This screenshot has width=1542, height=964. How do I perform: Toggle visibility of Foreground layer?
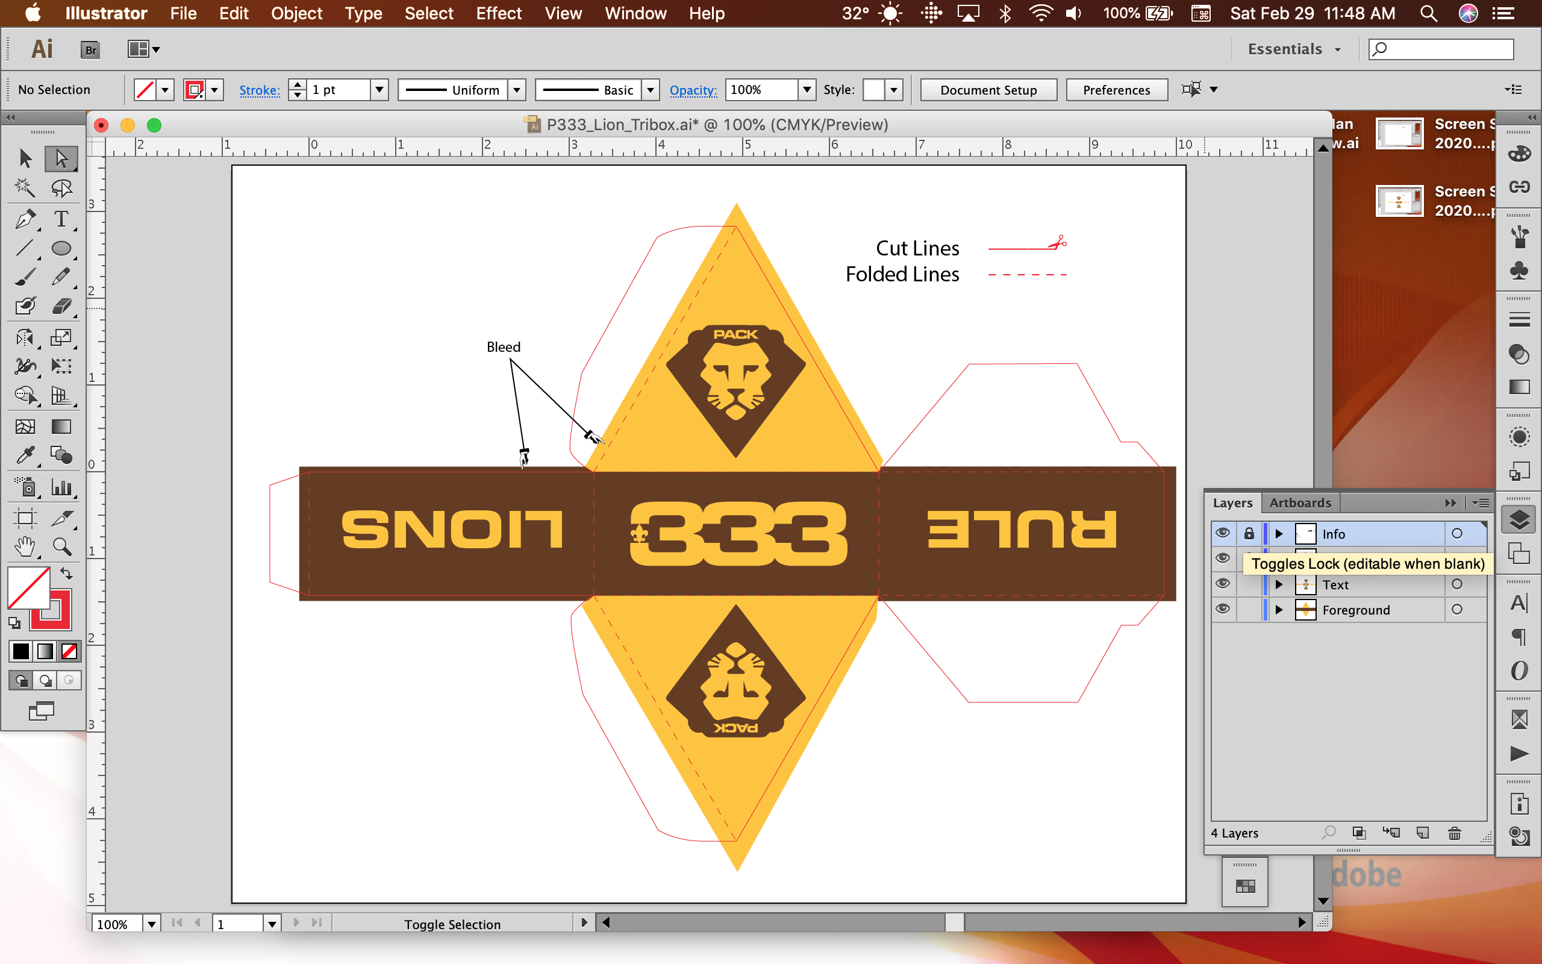click(x=1222, y=609)
